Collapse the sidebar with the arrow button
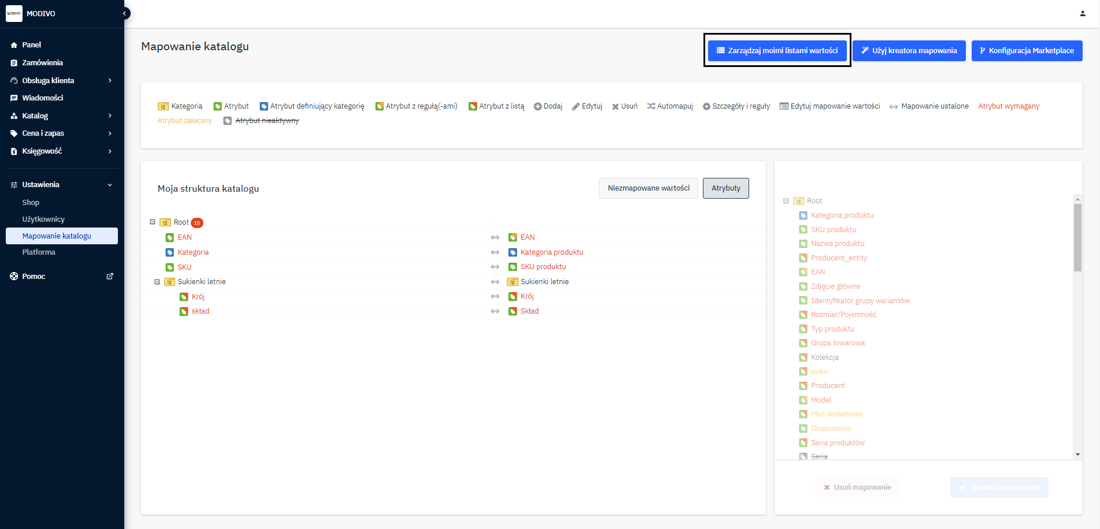 pos(124,13)
